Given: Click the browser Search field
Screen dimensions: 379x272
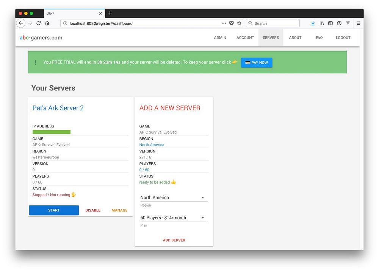Looking at the screenshot, I should [x=273, y=23].
